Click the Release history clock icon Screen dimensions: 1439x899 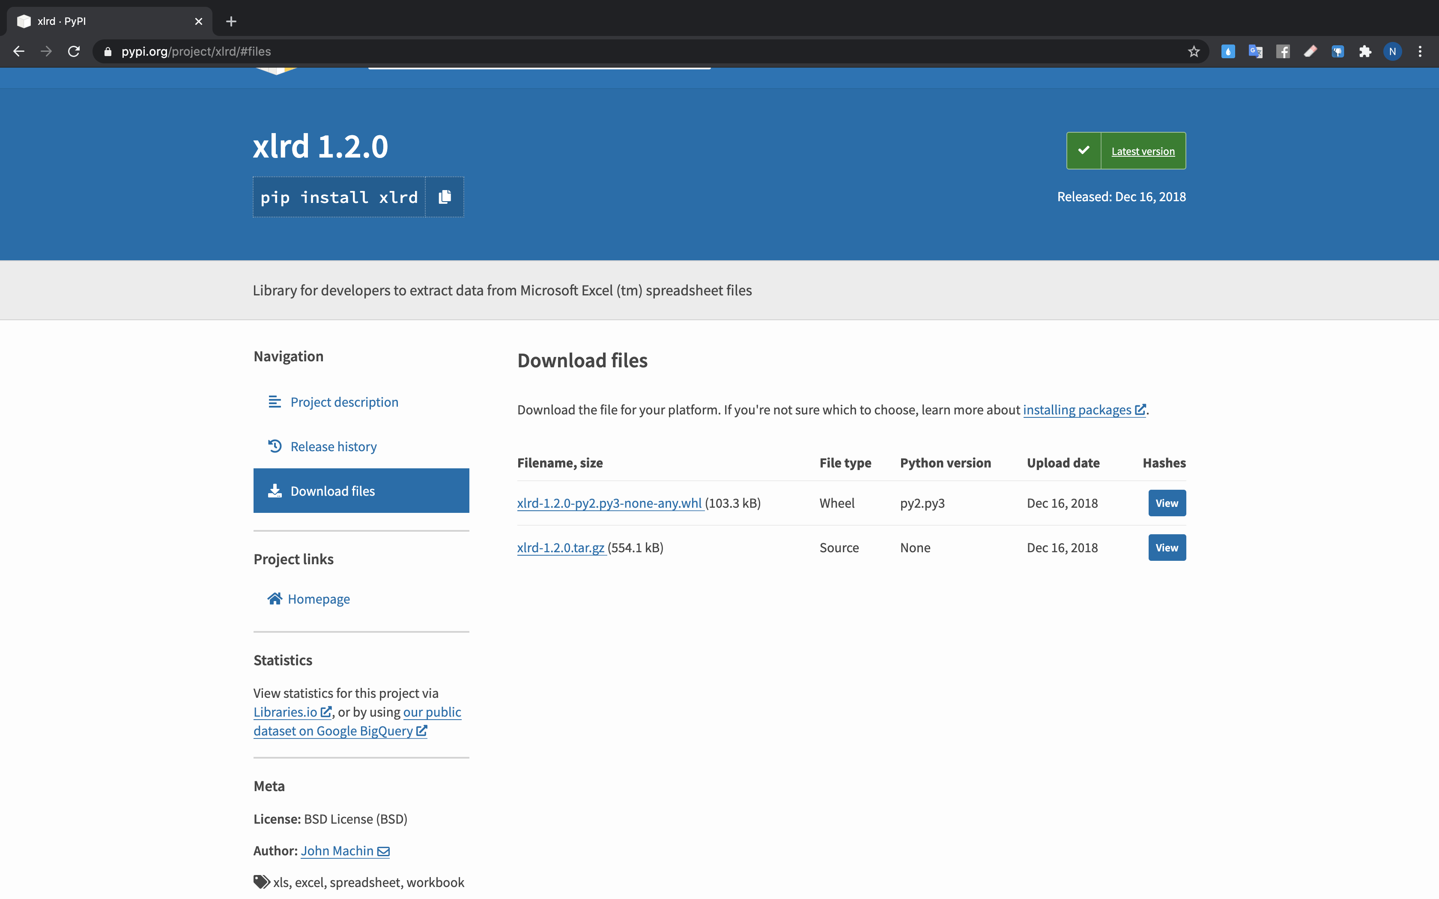point(274,446)
